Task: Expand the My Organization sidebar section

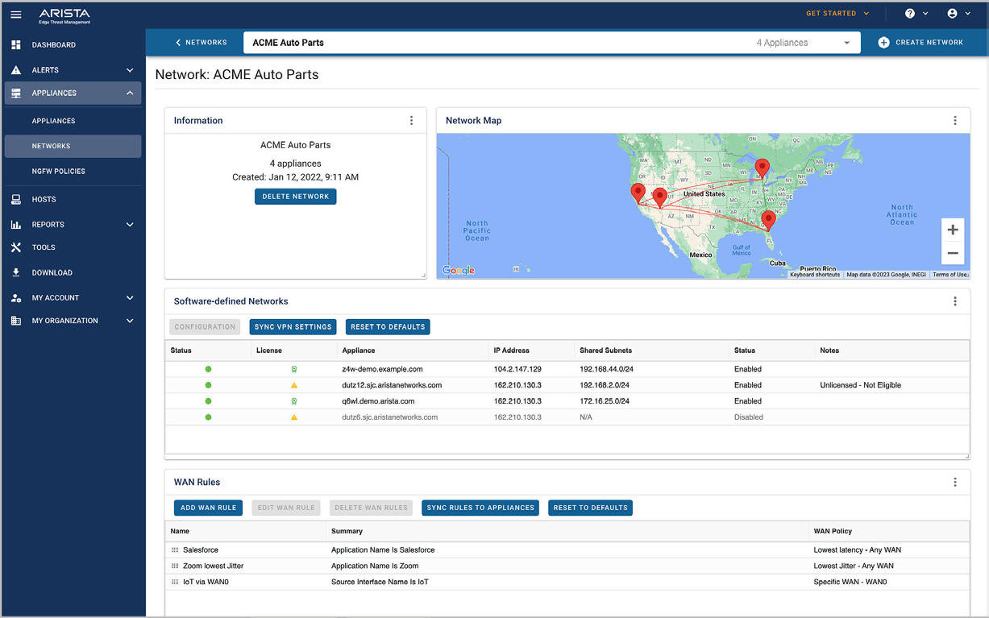Action: coord(130,321)
